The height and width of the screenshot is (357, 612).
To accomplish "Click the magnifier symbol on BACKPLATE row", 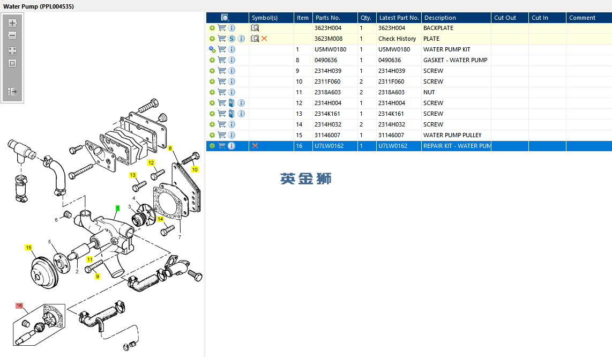I will tap(255, 28).
